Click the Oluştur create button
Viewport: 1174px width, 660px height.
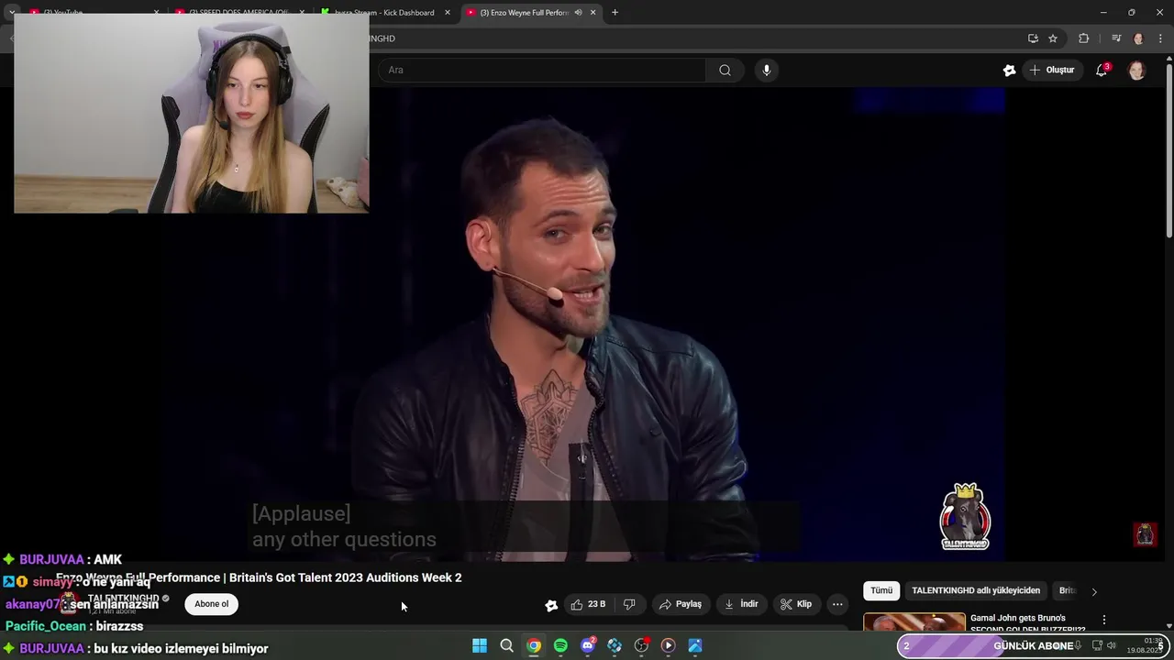pyautogui.click(x=1051, y=70)
